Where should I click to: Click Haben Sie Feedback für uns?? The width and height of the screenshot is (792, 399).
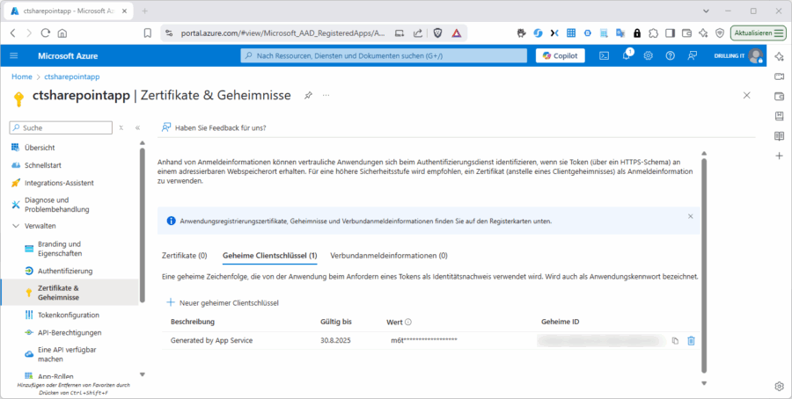214,127
